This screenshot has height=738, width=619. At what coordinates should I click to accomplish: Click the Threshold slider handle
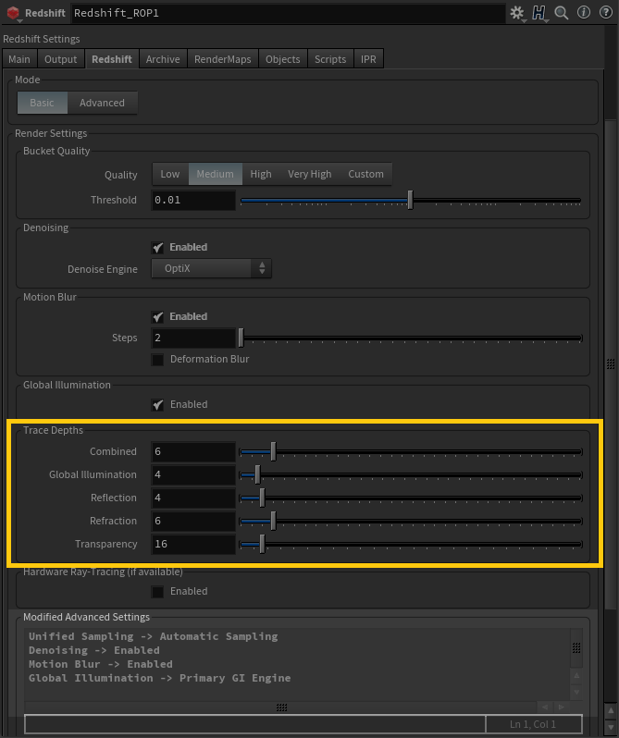point(410,201)
